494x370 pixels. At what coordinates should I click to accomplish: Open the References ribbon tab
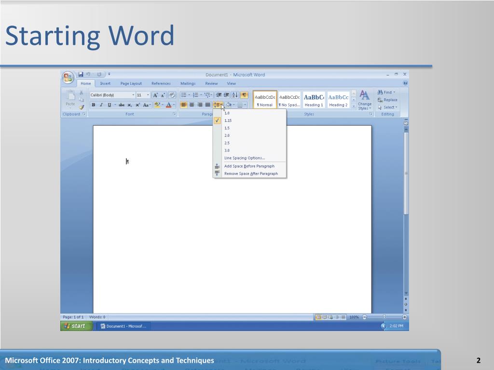[x=161, y=83]
